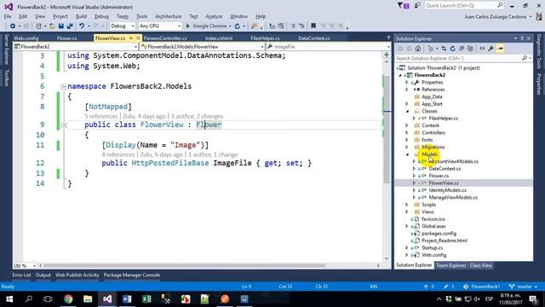This screenshot has height=307, width=545.
Task: Click Show All Files icon in Solution Explorer
Action: pos(470,49)
